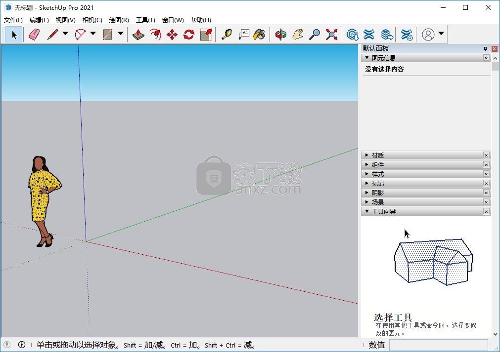Expand the 组件 panel
Viewport: 500px width, 352px height.
pyautogui.click(x=366, y=164)
